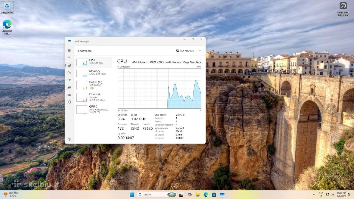Click the 3.02 GHz speed value
Screen dimensions: 354x199
point(138,119)
